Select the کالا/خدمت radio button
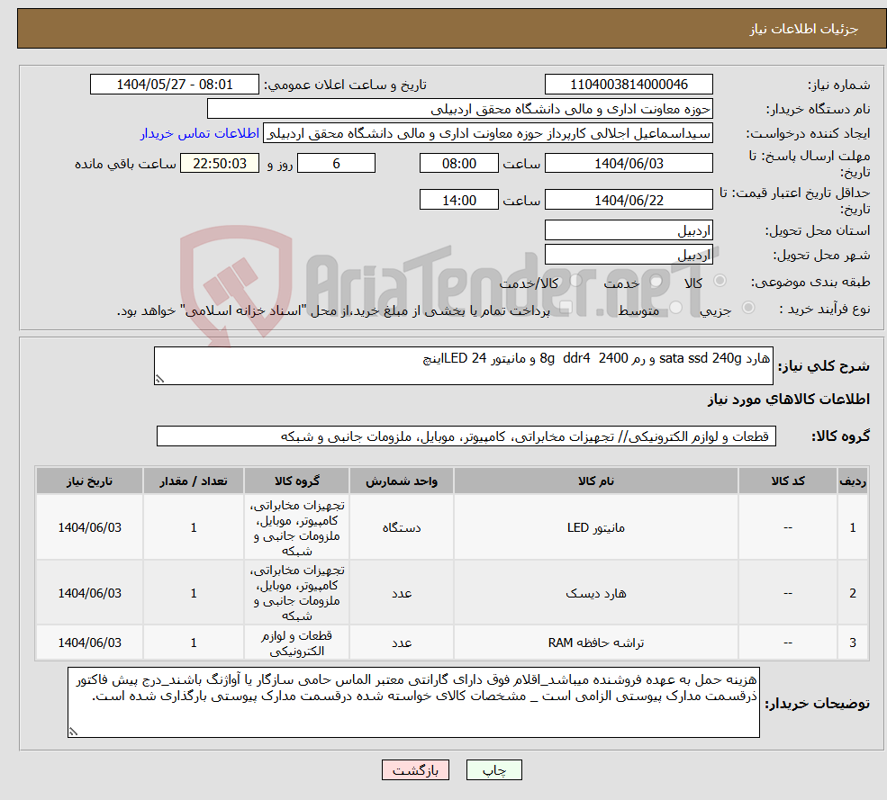 (x=575, y=281)
